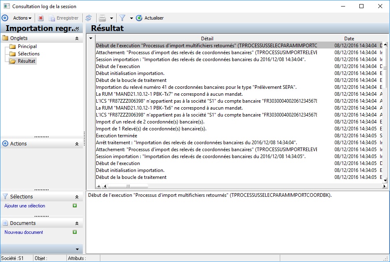Click the horizontal scrollbar right arrow
The image size is (390, 262).
pos(385,186)
